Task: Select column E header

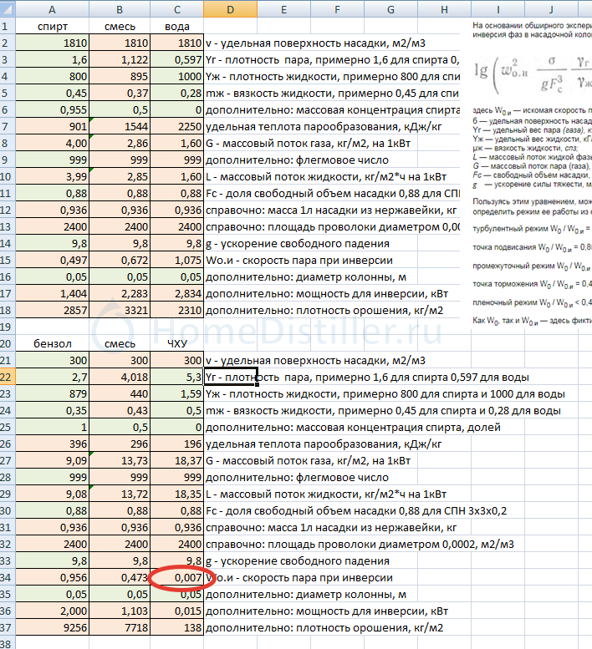Action: click(283, 8)
